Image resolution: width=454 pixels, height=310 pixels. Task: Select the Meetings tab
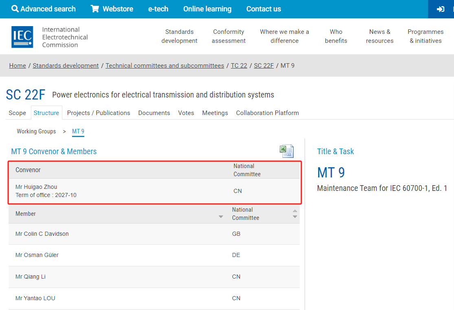tap(215, 113)
